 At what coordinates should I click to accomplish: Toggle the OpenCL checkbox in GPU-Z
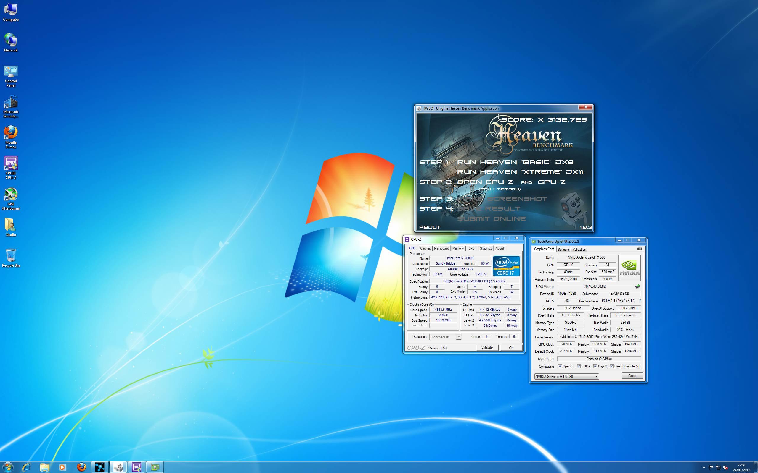(560, 366)
